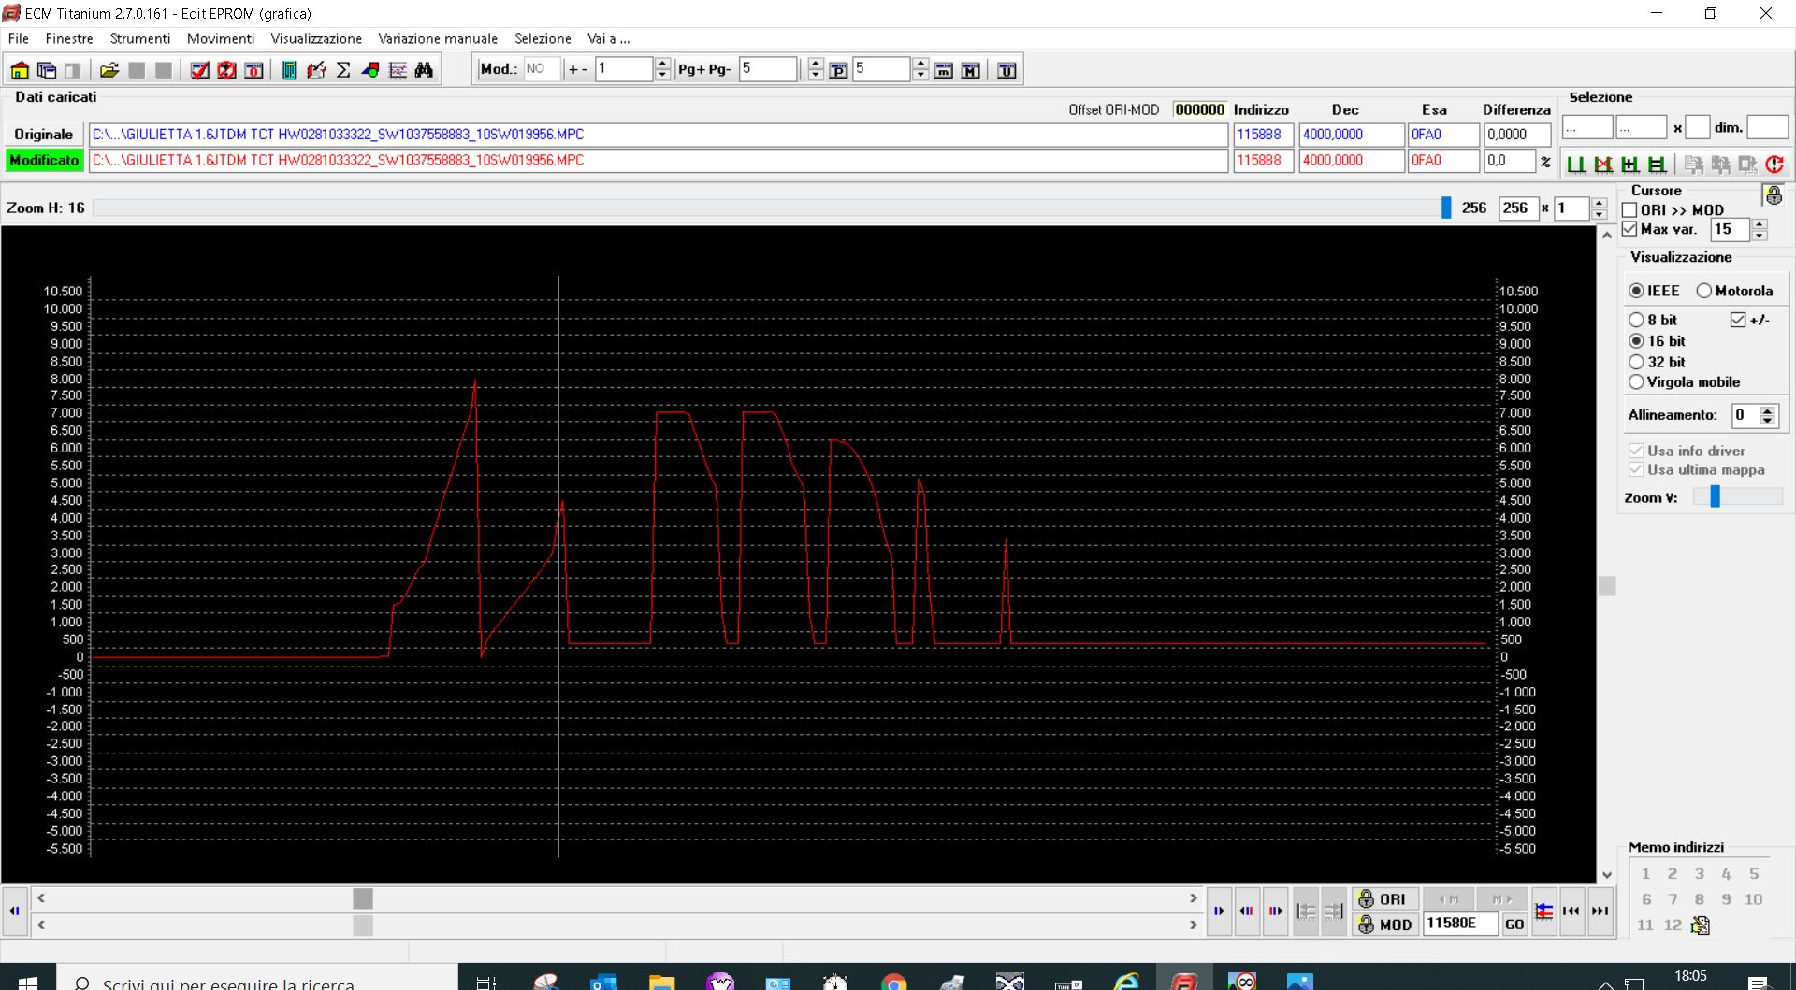Click the red circular restore icon
Screen dimensions: 1796x990
pyautogui.click(x=1774, y=165)
